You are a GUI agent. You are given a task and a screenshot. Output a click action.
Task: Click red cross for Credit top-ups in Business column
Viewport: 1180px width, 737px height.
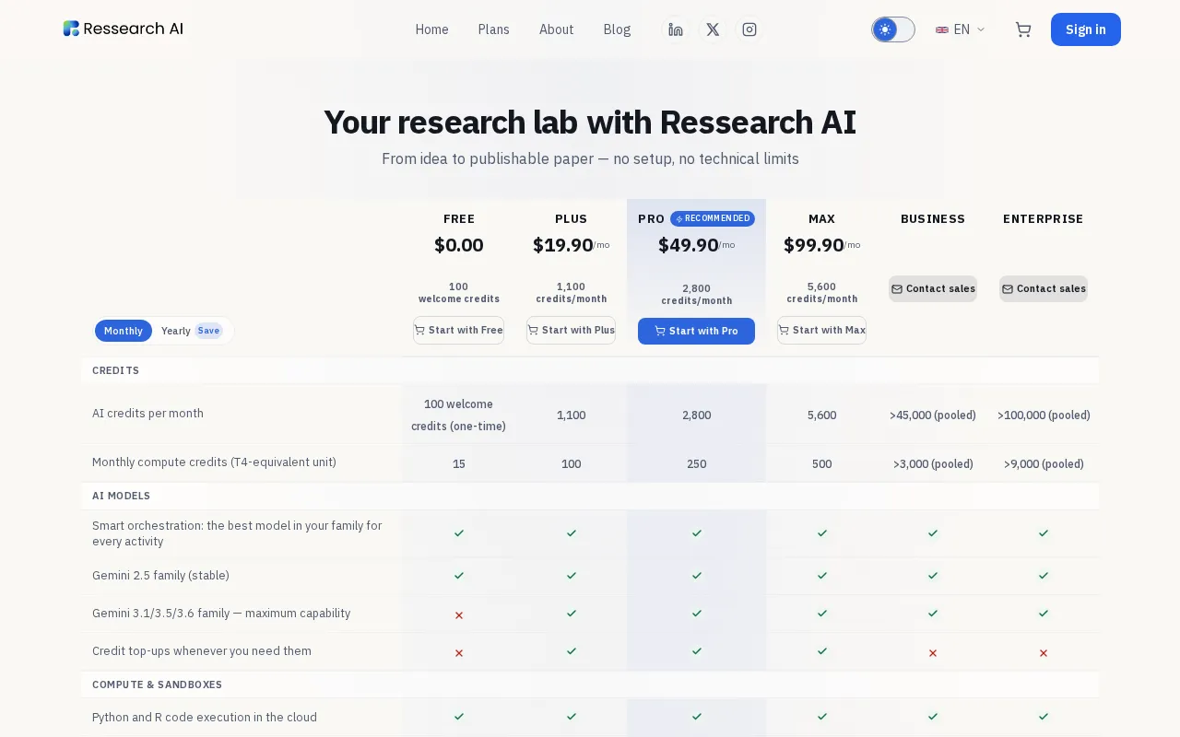tap(933, 652)
